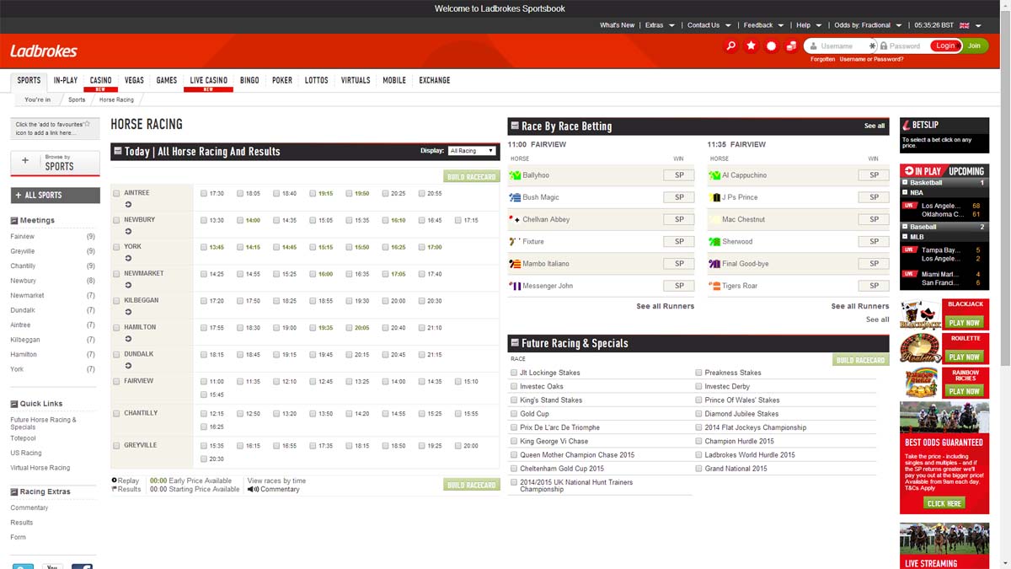
Task: Open the VIRTUALS tab
Action: [x=356, y=81]
